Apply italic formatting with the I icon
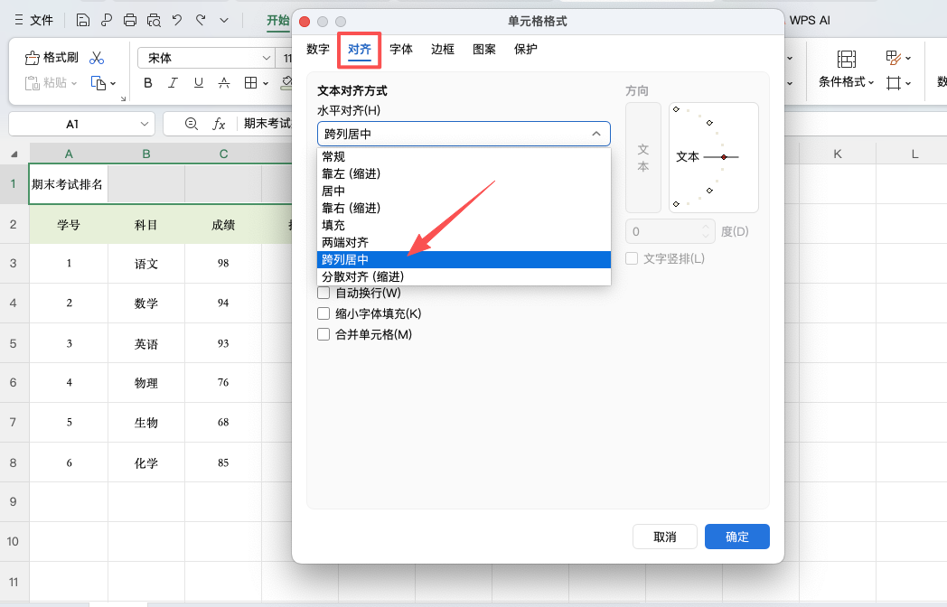 [x=173, y=82]
